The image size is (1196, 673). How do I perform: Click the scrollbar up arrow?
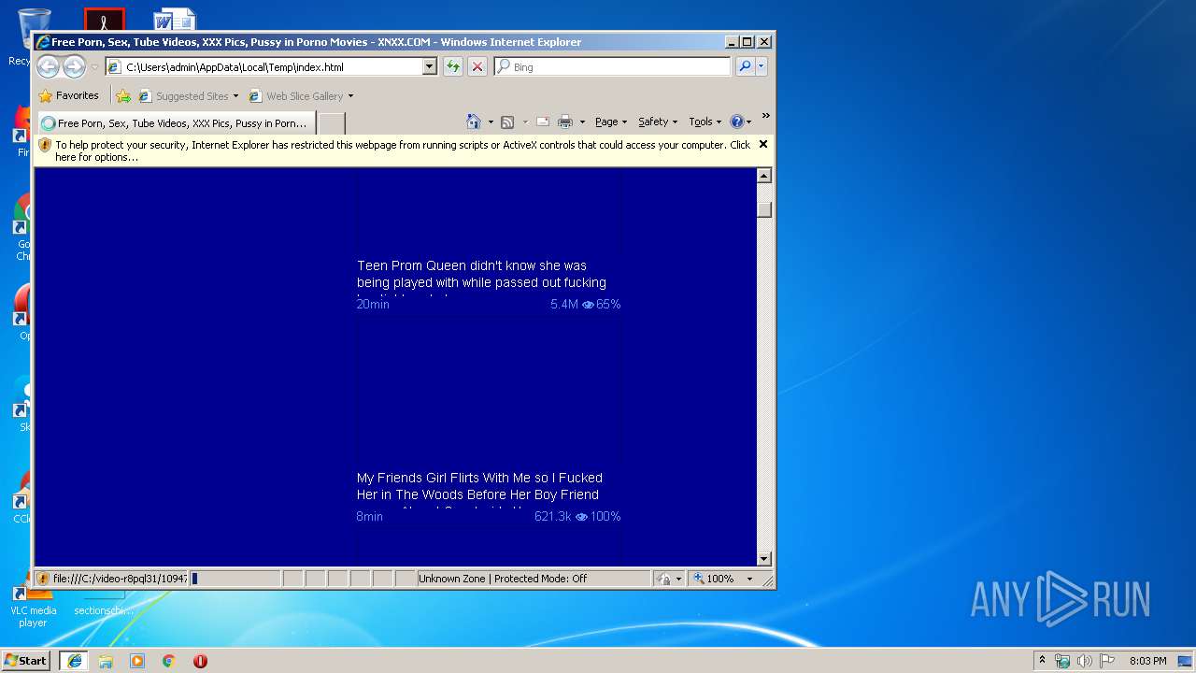click(x=764, y=176)
